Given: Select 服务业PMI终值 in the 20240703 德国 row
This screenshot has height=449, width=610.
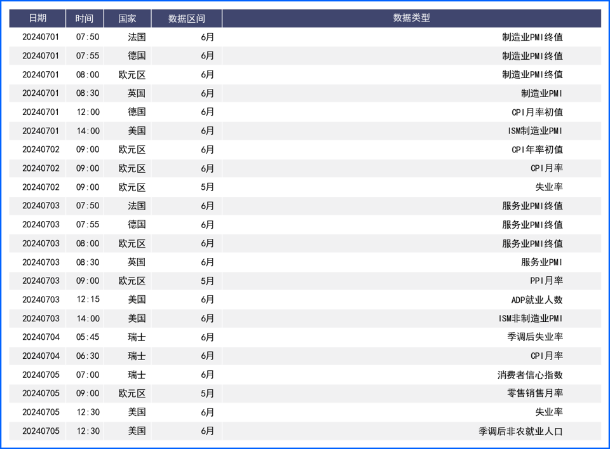Looking at the screenshot, I should (532, 225).
